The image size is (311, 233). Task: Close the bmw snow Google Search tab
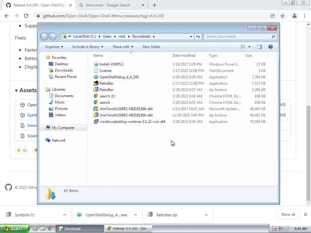[x=143, y=5]
